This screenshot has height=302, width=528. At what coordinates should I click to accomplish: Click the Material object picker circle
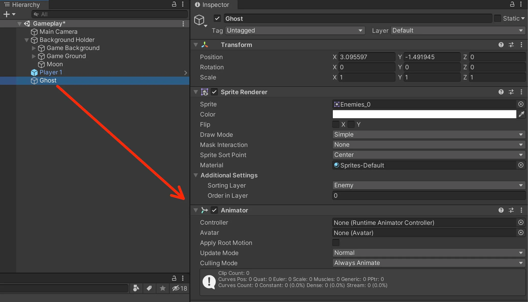521,165
